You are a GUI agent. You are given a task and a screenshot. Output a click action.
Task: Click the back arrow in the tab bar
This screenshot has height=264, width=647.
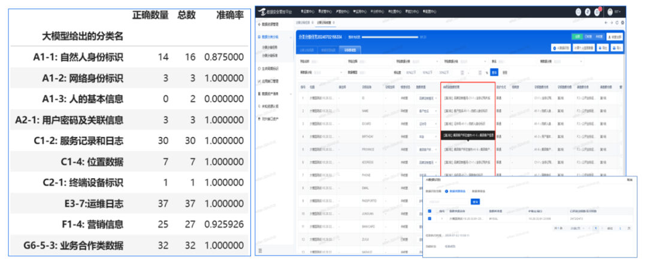pos(606,23)
